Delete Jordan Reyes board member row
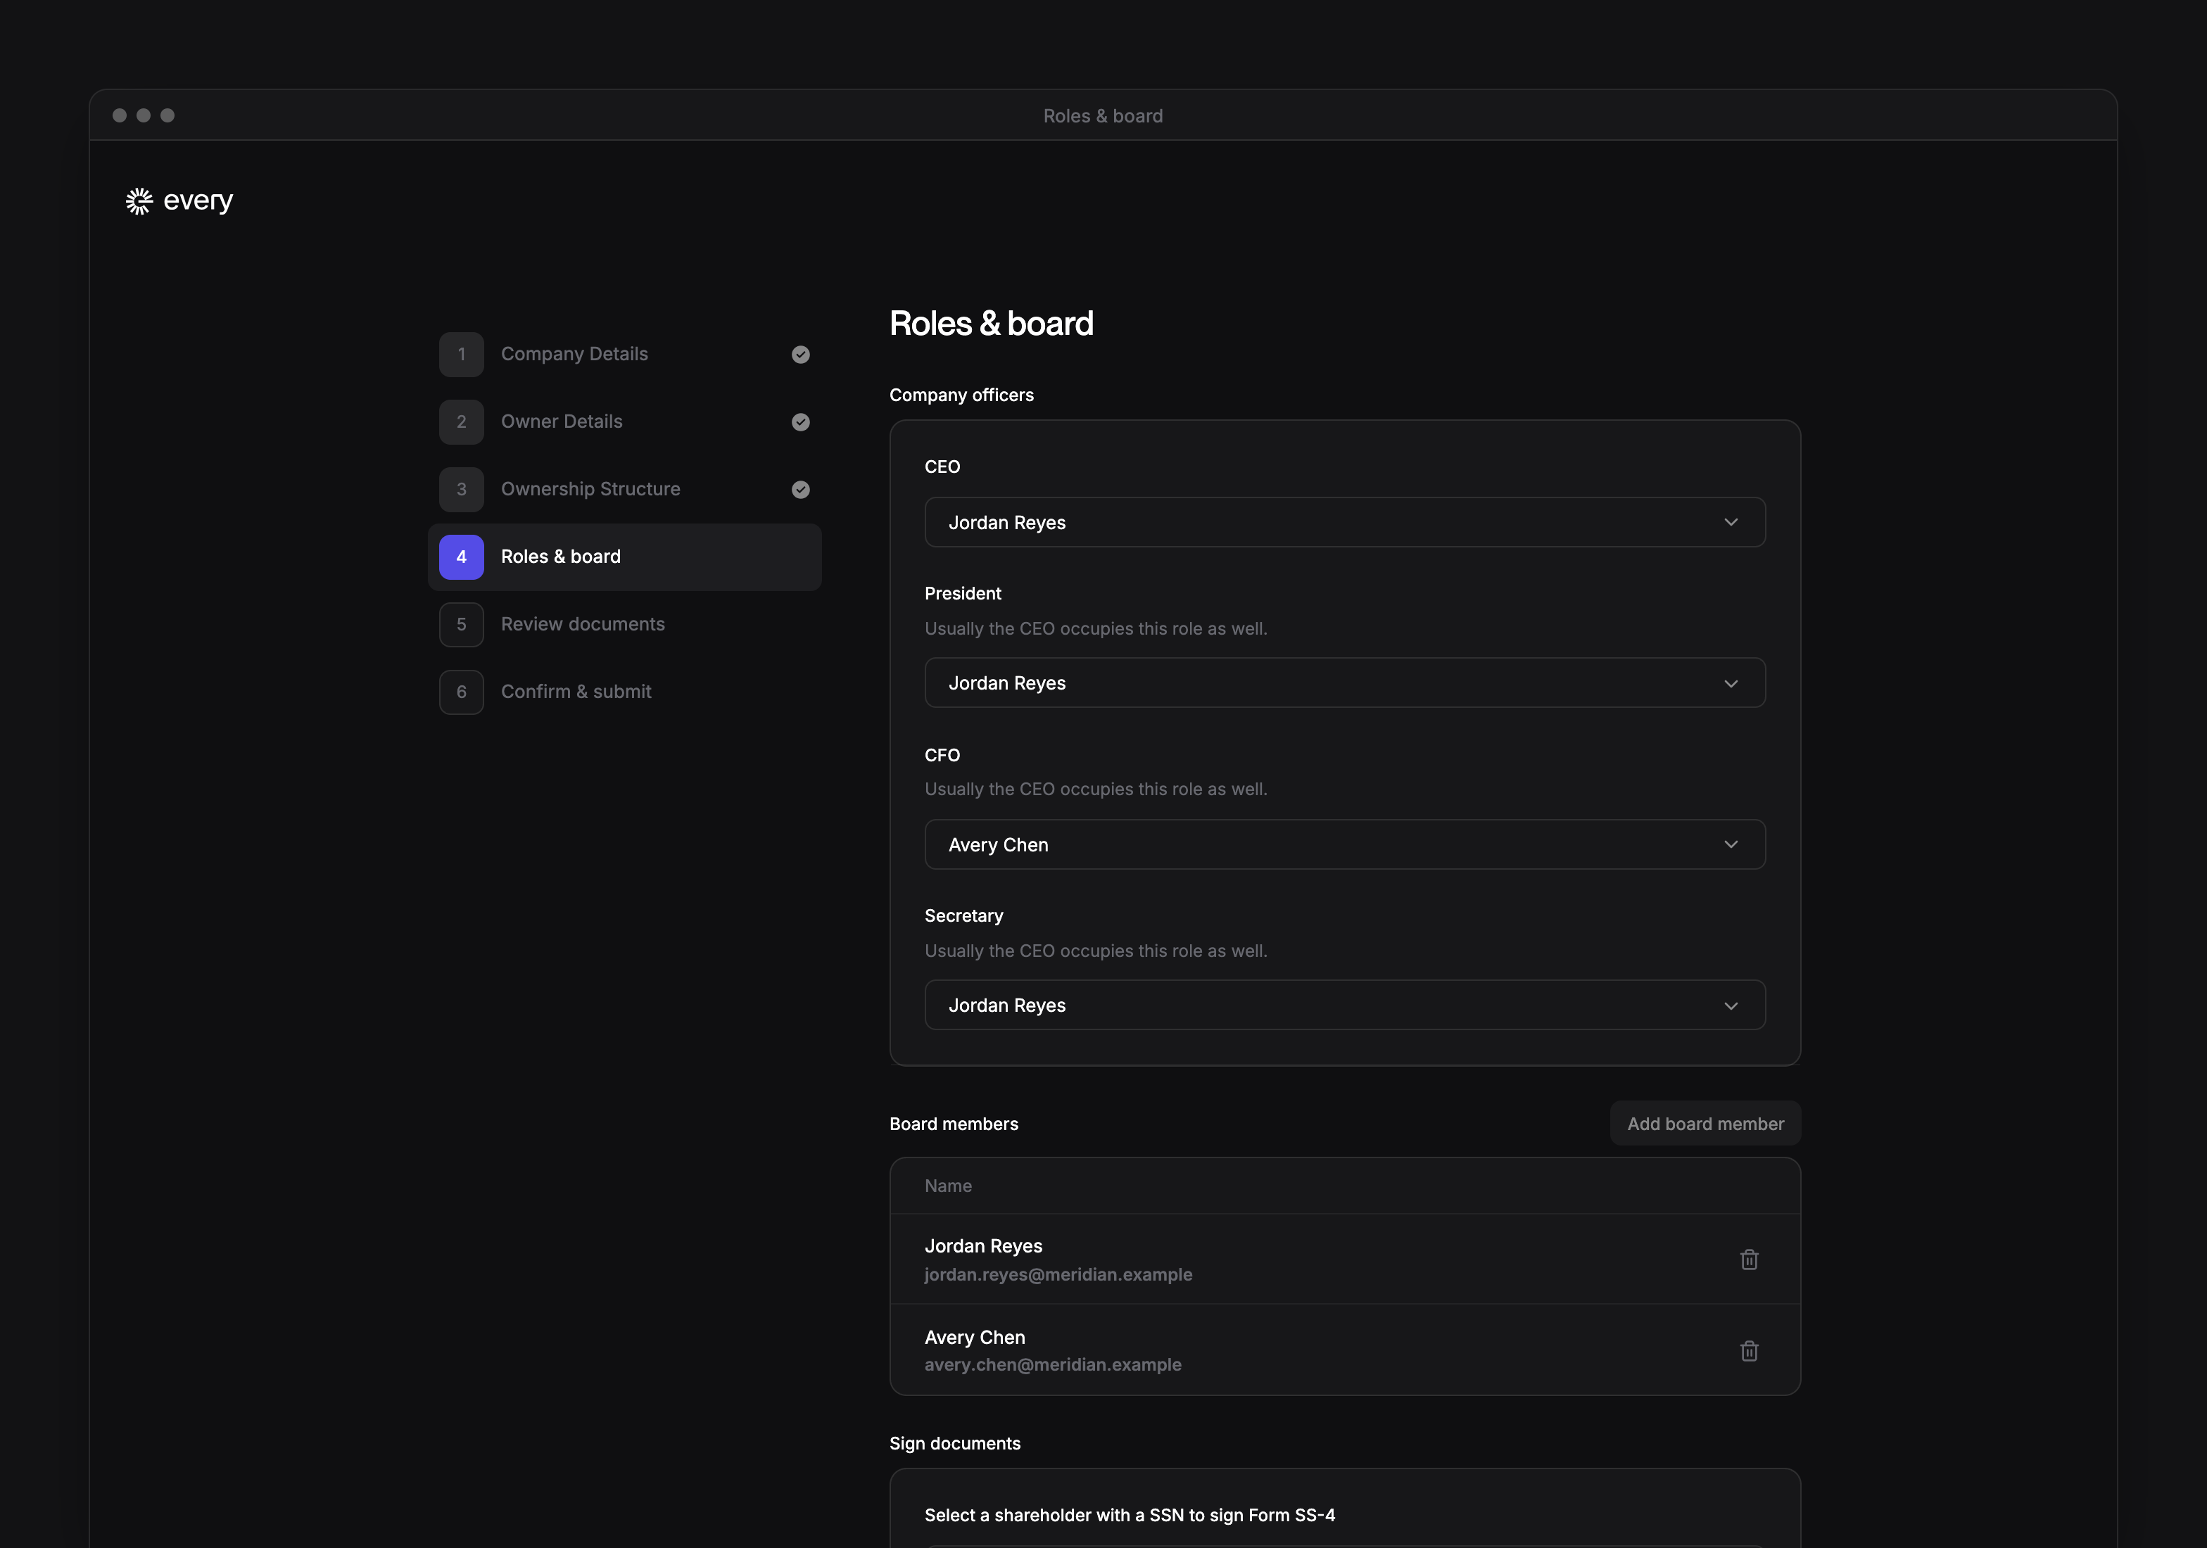 pos(1748,1260)
